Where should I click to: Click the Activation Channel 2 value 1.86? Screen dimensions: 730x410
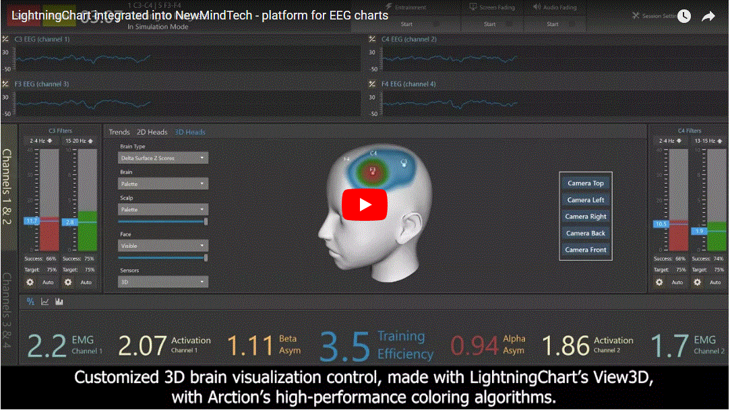click(566, 346)
